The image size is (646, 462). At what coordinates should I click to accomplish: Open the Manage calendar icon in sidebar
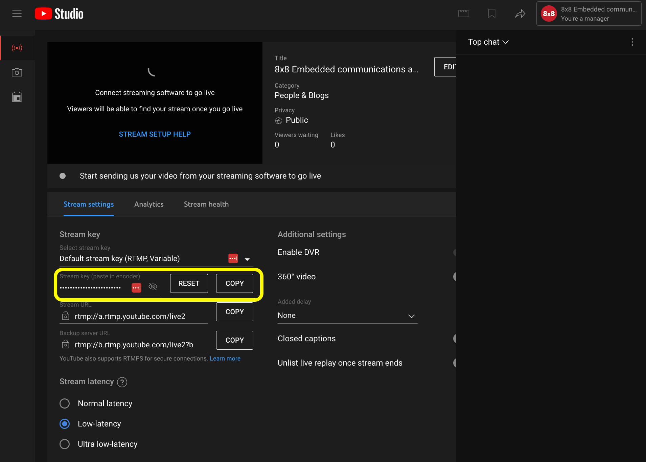[x=17, y=97]
